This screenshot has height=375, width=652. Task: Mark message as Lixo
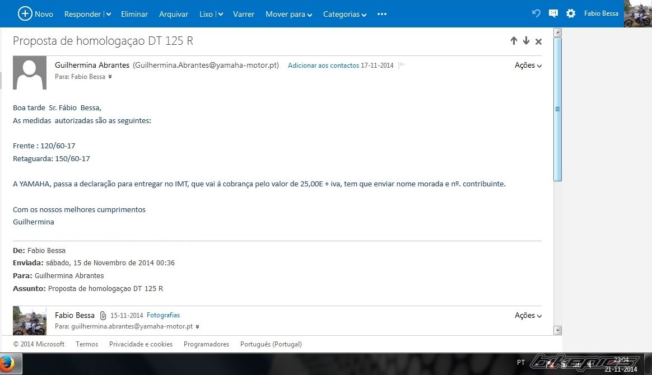pos(206,14)
